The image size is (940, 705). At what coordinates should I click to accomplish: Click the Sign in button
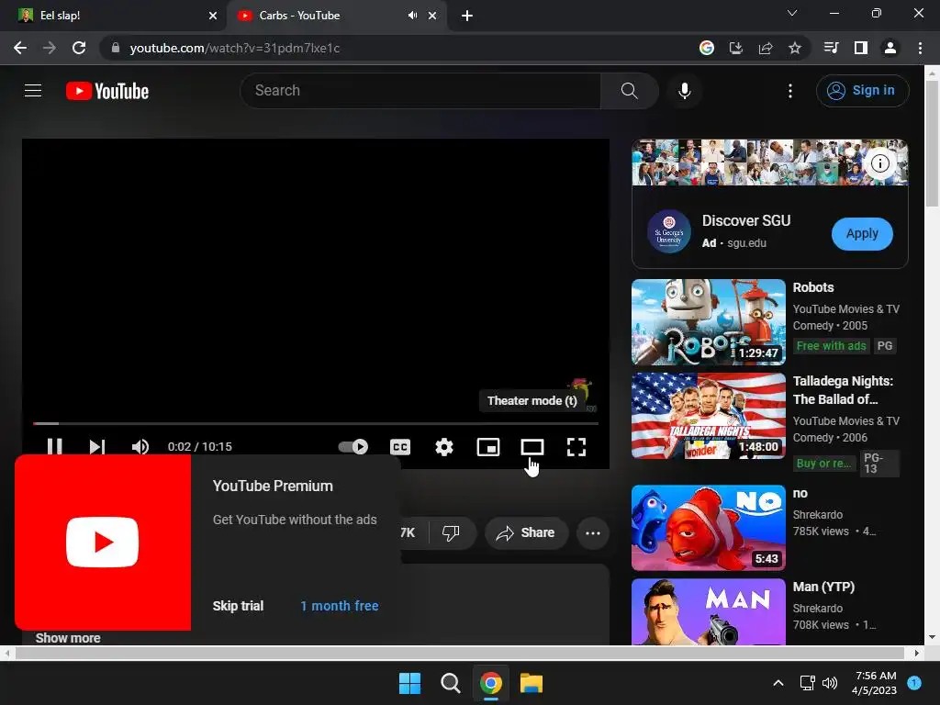tap(862, 91)
